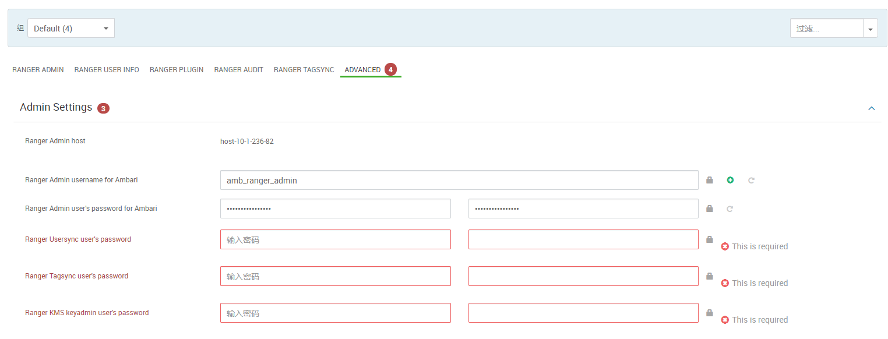888x339 pixels.
Task: Click Ranger Usersync user's password label
Action: click(x=78, y=239)
